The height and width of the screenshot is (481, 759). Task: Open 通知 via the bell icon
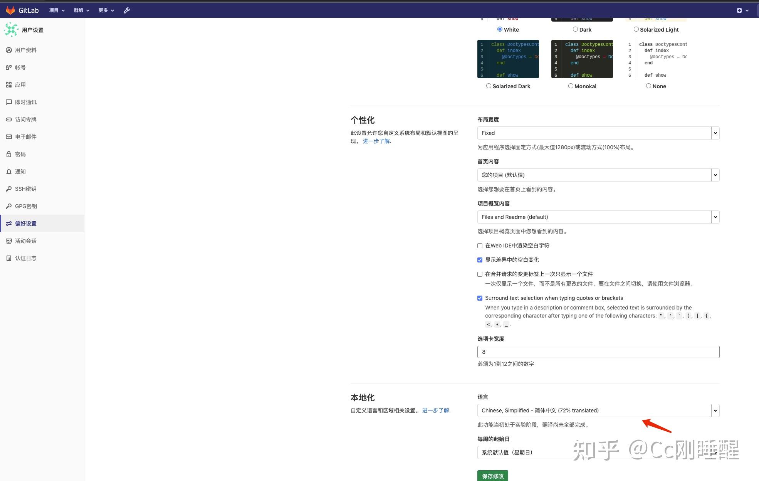8,172
